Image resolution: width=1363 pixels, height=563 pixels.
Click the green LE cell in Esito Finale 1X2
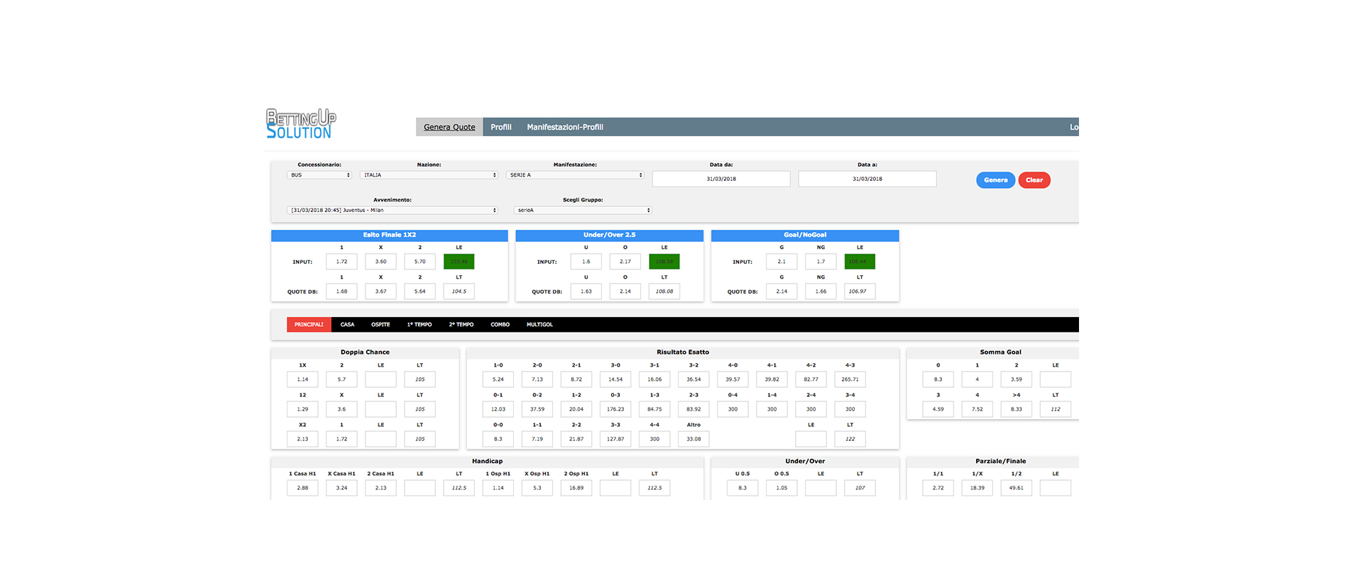(x=459, y=262)
